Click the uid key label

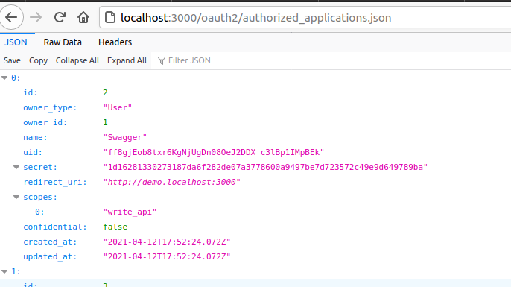tap(33, 152)
